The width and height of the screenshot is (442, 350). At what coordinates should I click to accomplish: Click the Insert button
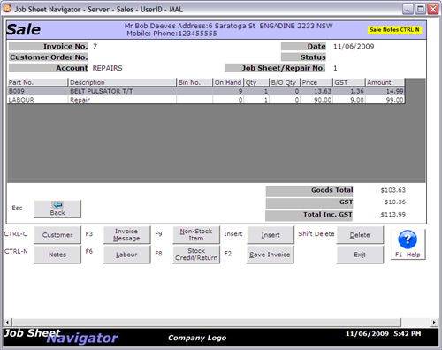(x=271, y=235)
